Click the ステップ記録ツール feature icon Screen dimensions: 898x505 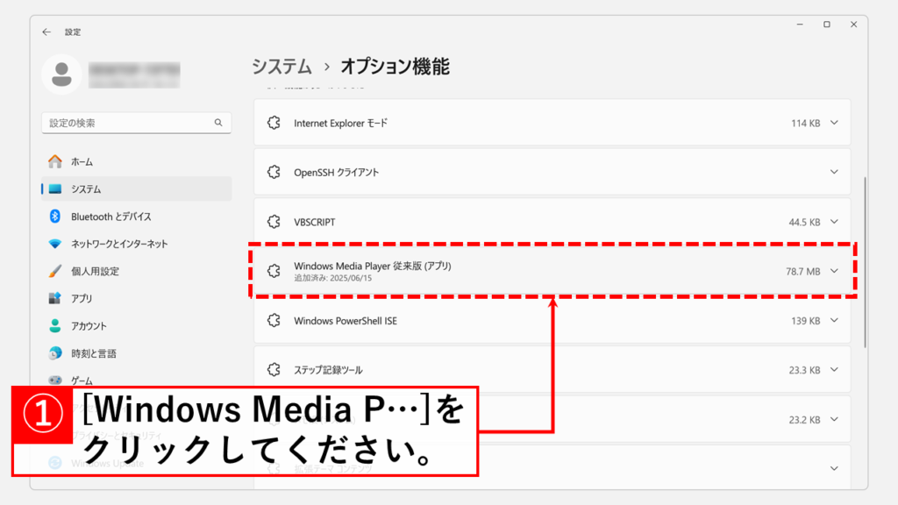274,370
